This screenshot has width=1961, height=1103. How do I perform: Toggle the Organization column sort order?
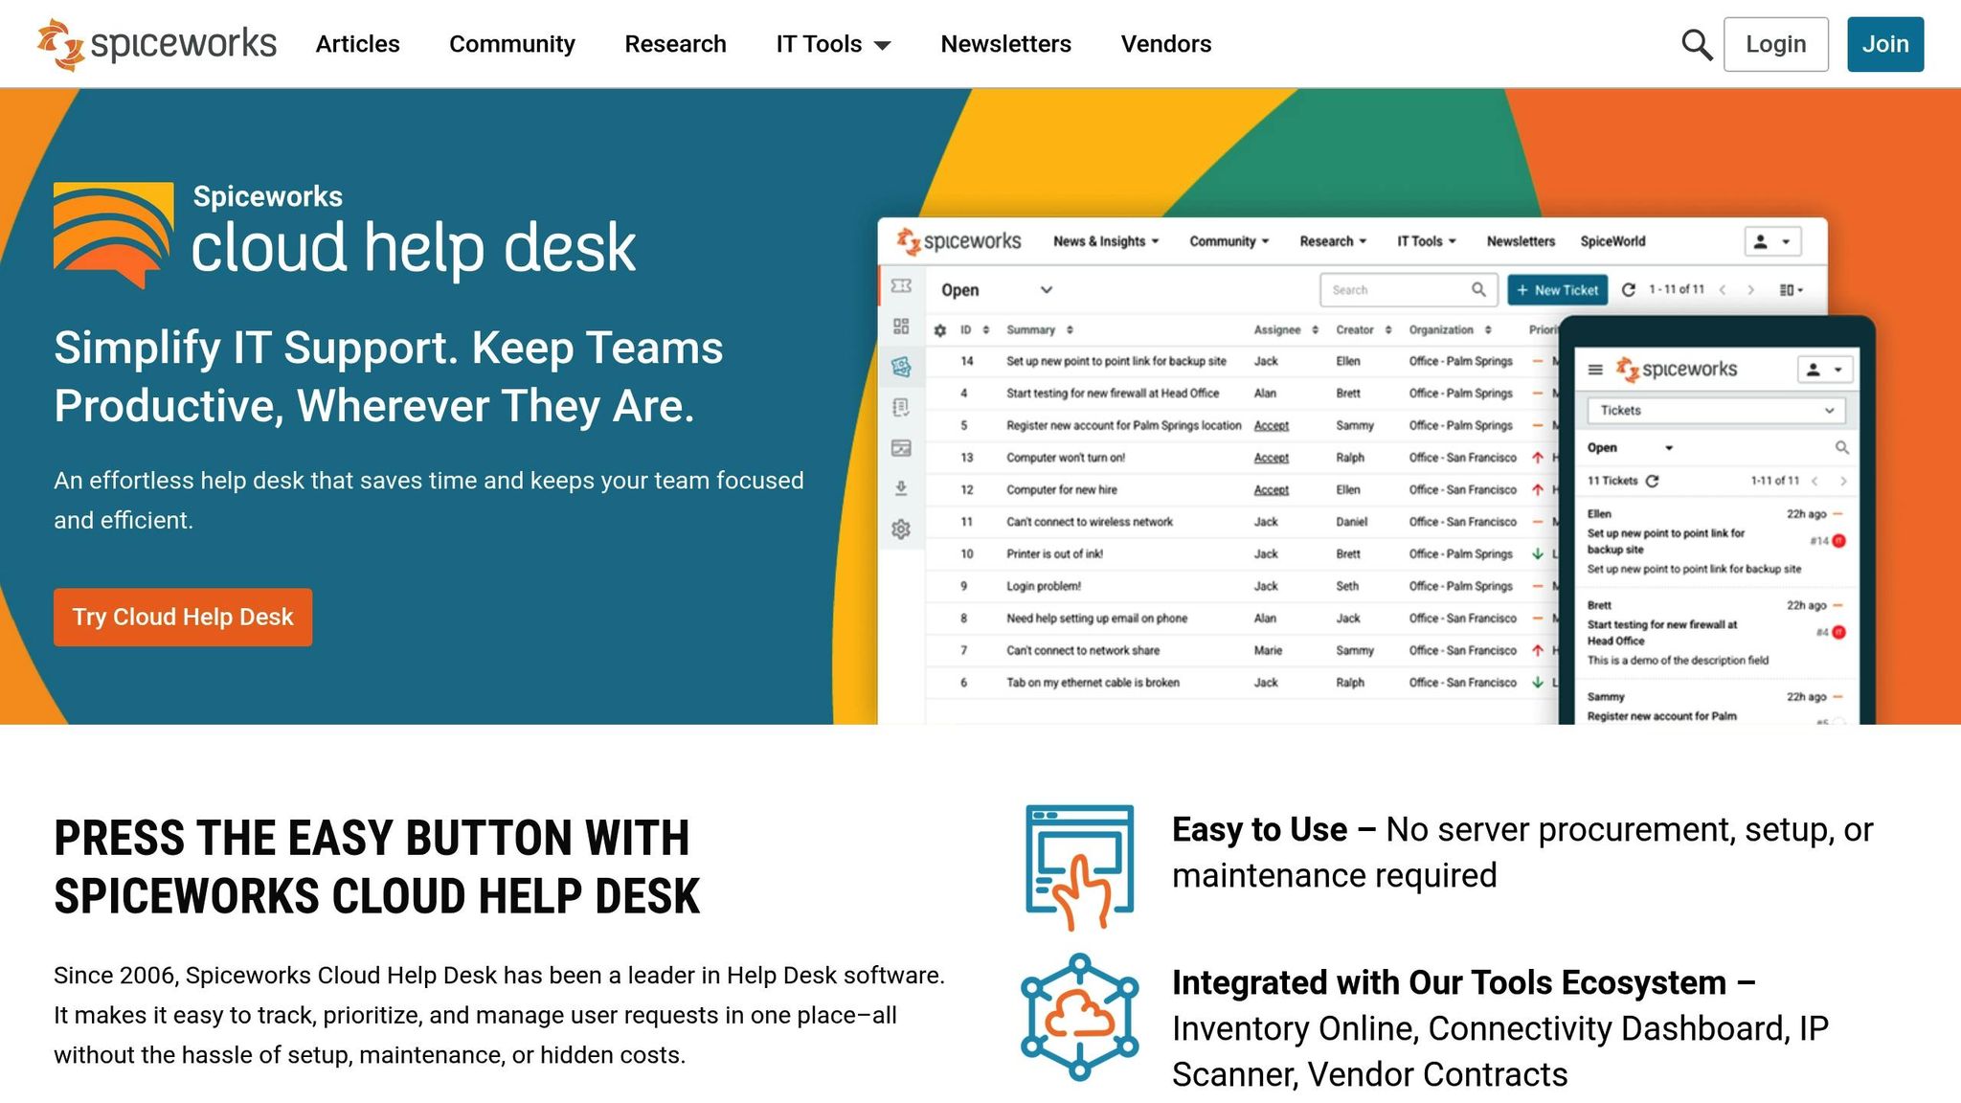[x=1487, y=329]
